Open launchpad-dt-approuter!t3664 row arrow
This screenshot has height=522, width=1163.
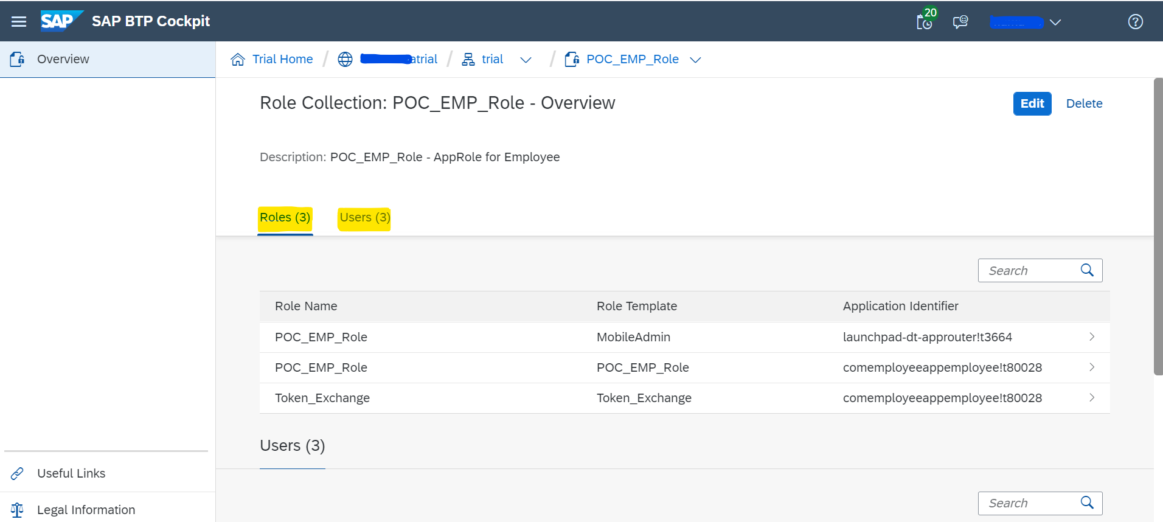[x=1092, y=336]
